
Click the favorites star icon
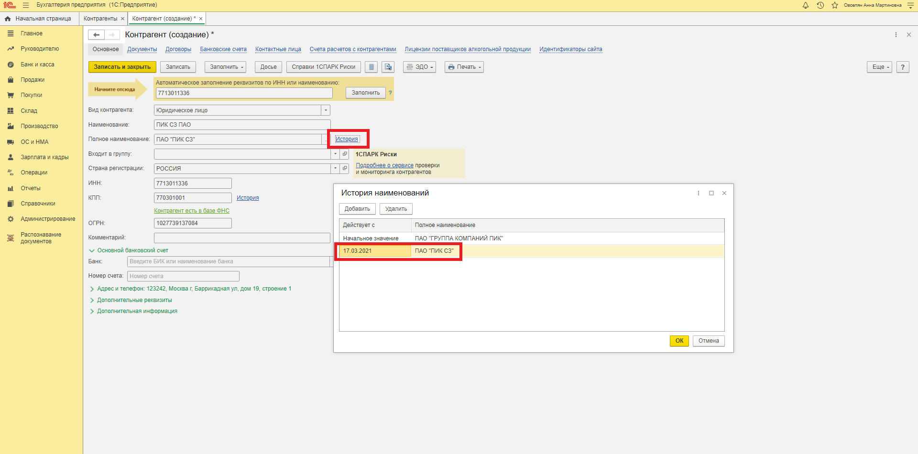tap(835, 5)
